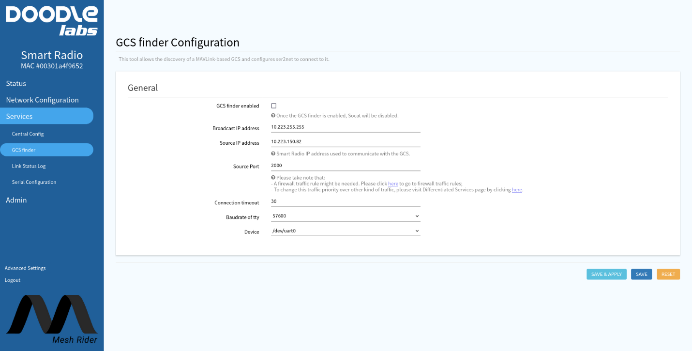Viewport: 692px width, 351px height.
Task: Click the Mesh Rider logo
Action: click(51, 317)
